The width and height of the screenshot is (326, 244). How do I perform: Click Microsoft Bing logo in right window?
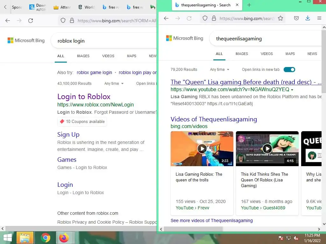(x=185, y=38)
